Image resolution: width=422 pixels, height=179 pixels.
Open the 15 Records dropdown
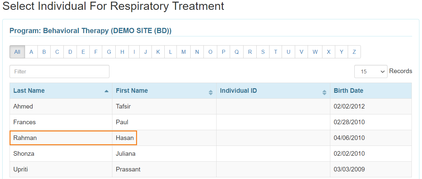tap(371, 71)
